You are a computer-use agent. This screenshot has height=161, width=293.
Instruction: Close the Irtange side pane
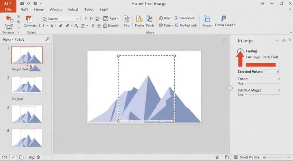click(x=290, y=40)
